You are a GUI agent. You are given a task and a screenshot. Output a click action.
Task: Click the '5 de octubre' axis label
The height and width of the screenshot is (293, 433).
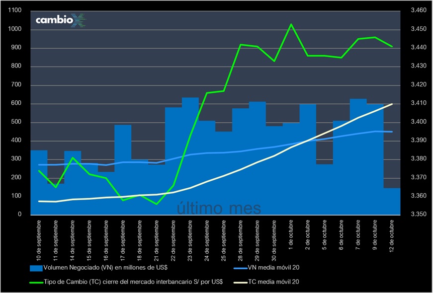point(325,235)
